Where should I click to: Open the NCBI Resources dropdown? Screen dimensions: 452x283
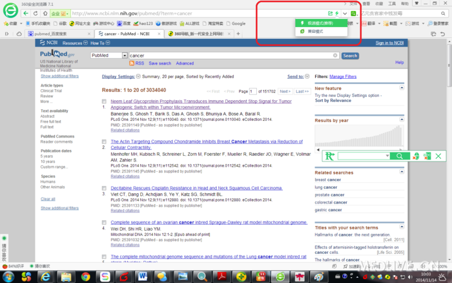pyautogui.click(x=75, y=43)
